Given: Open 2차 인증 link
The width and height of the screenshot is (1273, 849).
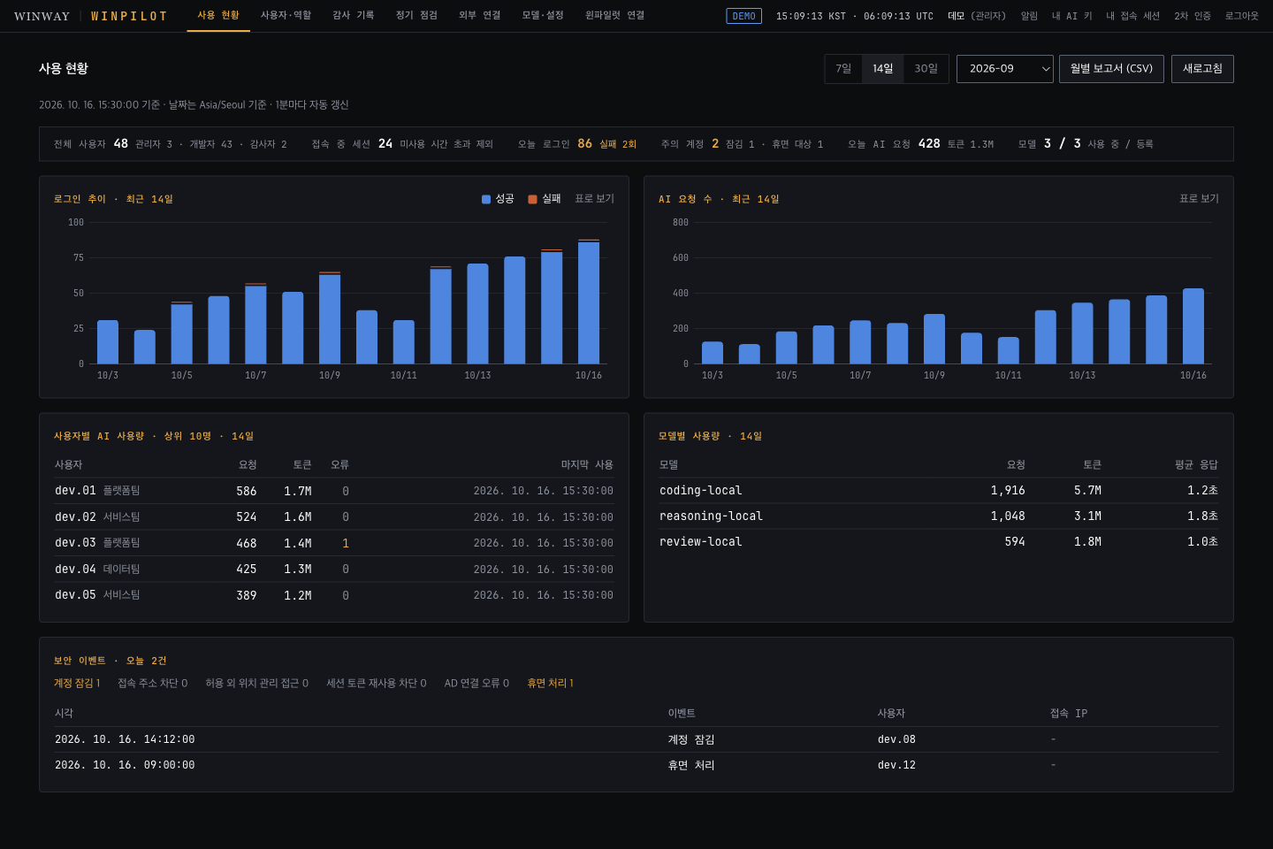Looking at the screenshot, I should tap(1193, 16).
